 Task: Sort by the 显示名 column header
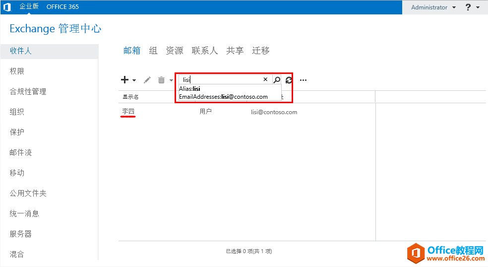[131, 97]
